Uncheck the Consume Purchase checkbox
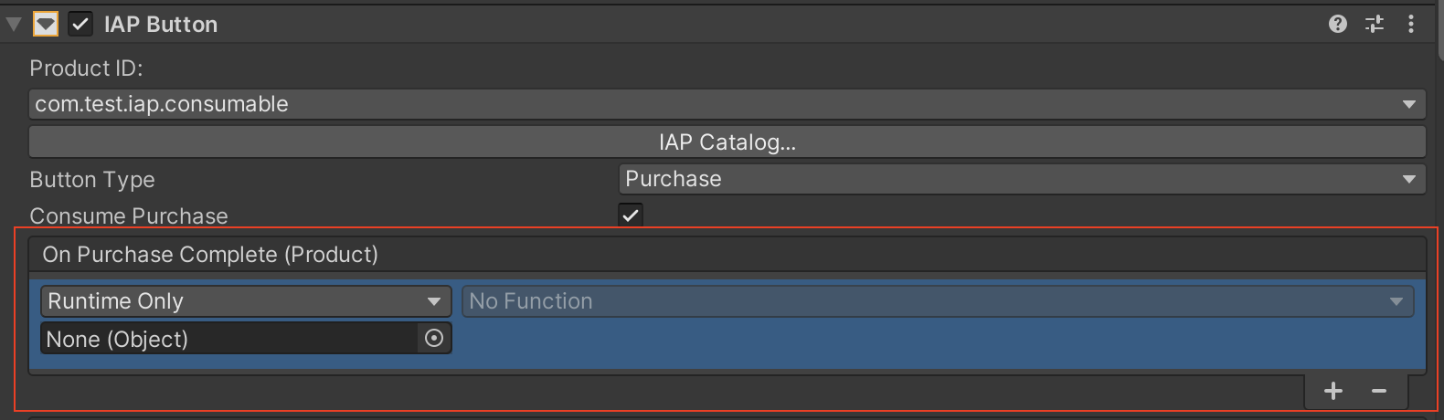Viewport: 1444px width, 420px height. click(631, 215)
